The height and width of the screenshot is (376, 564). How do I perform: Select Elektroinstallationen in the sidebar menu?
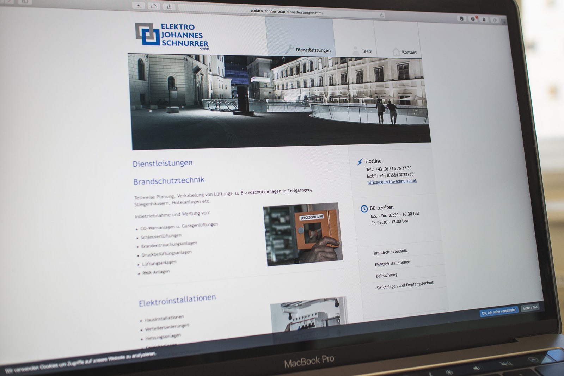[392, 263]
